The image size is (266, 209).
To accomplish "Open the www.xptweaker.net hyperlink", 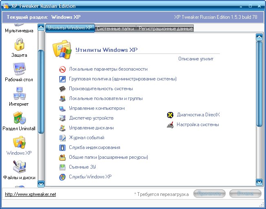I will [x=30, y=194].
